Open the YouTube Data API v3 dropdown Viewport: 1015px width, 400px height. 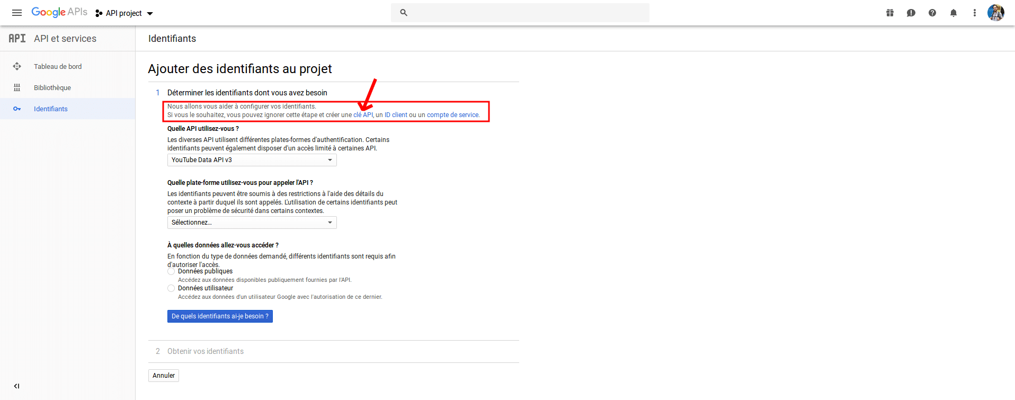[252, 160]
